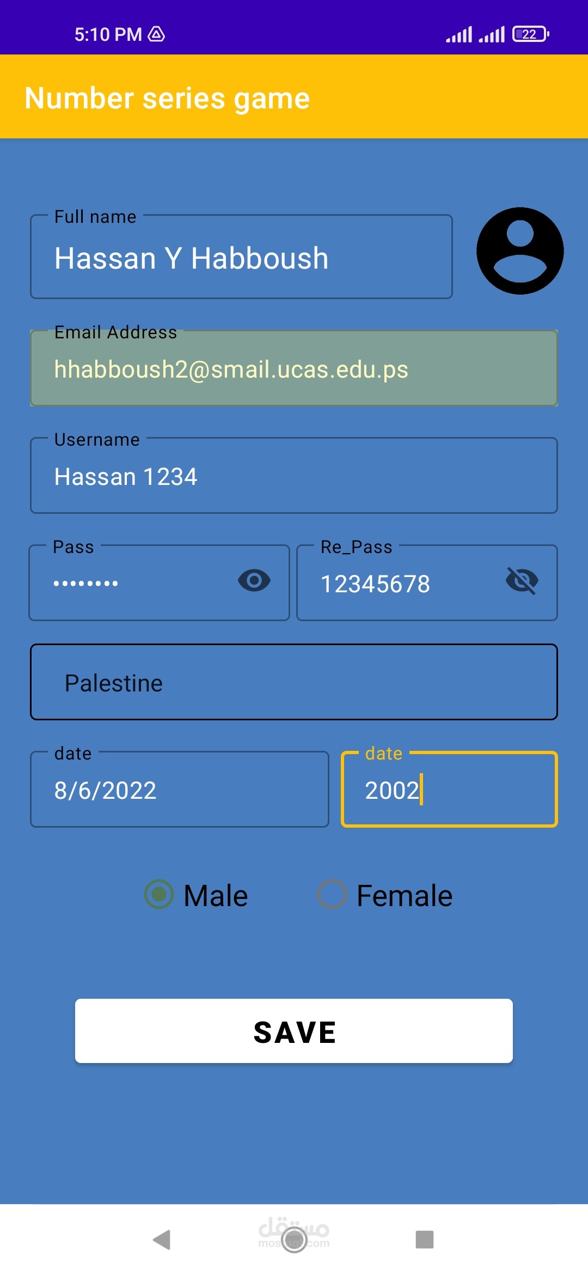
Task: Select the Female radio button
Action: (332, 894)
